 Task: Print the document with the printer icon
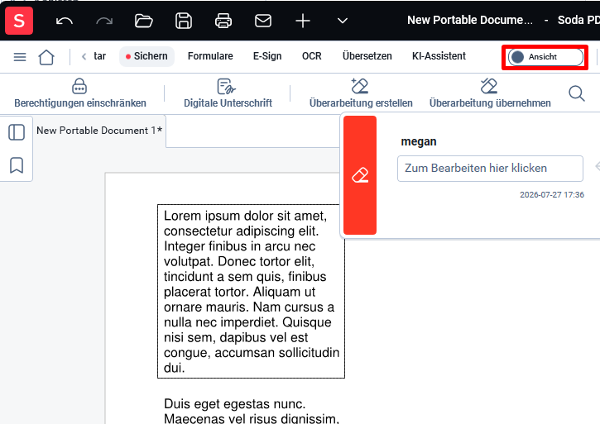point(223,21)
